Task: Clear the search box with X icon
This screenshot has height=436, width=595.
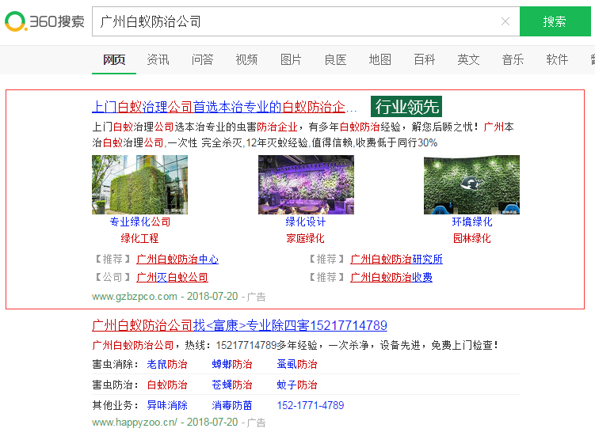Action: click(505, 21)
